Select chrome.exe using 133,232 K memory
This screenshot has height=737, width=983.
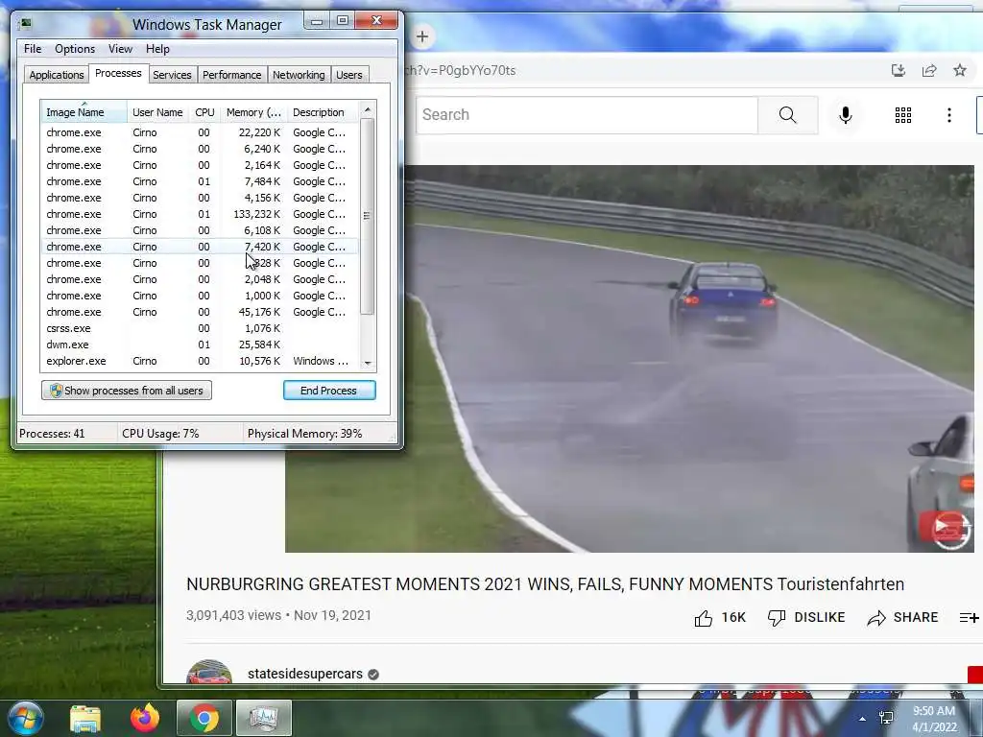200,214
